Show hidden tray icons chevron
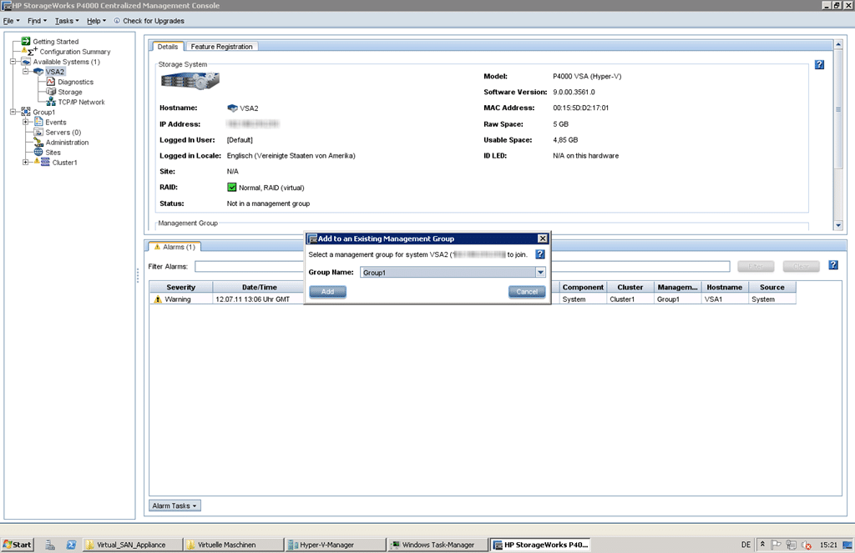This screenshot has width=855, height=553. 762,545
